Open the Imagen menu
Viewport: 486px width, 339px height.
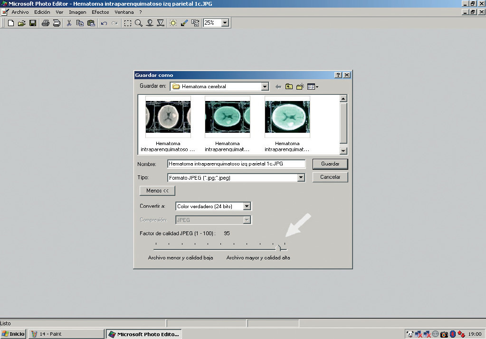[x=77, y=12]
